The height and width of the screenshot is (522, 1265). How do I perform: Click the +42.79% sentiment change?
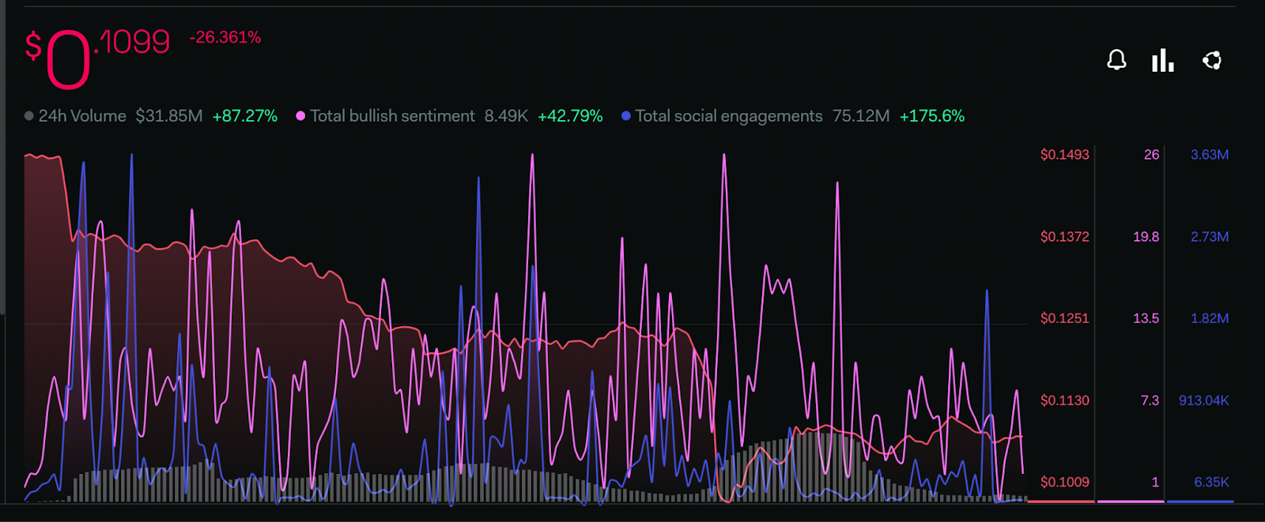click(570, 116)
